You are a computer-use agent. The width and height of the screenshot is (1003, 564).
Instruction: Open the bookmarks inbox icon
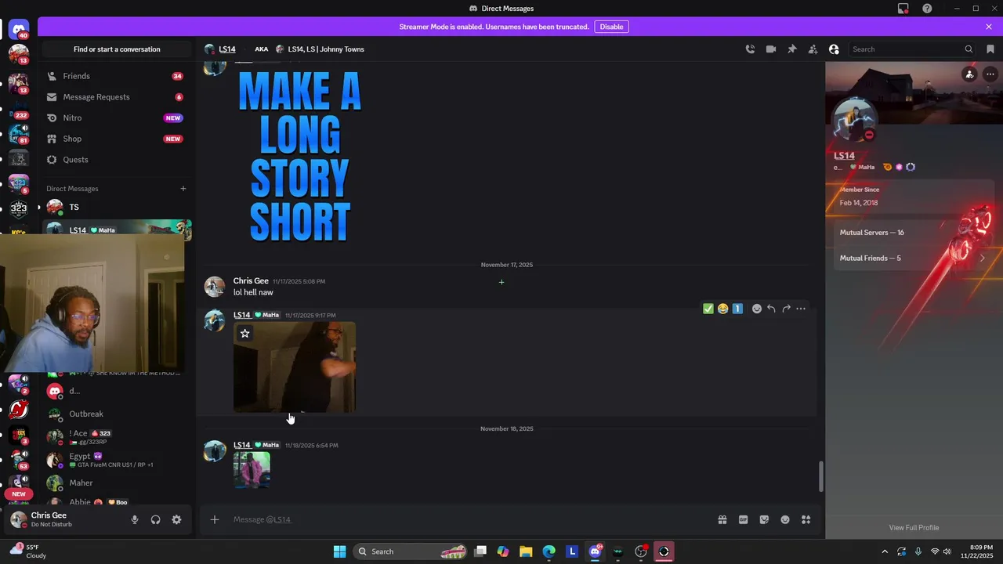tap(990, 49)
